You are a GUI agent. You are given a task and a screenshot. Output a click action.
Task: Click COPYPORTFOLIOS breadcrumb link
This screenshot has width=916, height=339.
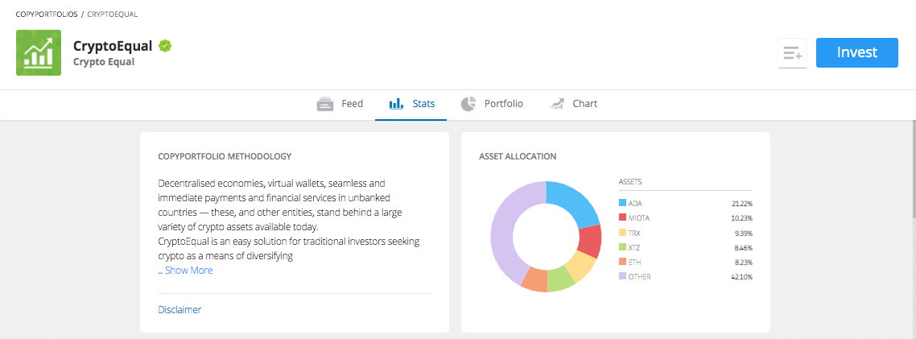point(47,14)
